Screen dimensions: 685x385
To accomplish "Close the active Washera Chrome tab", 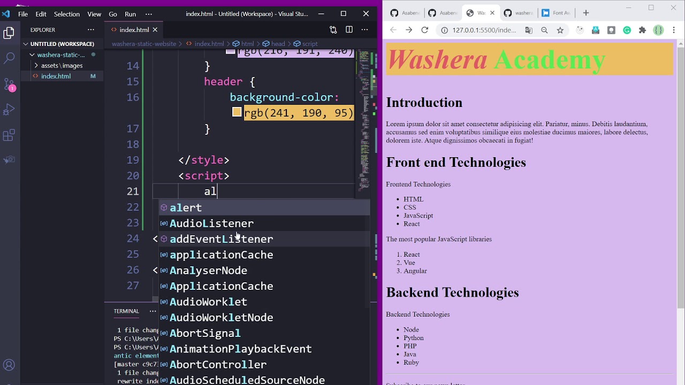I will tap(492, 13).
